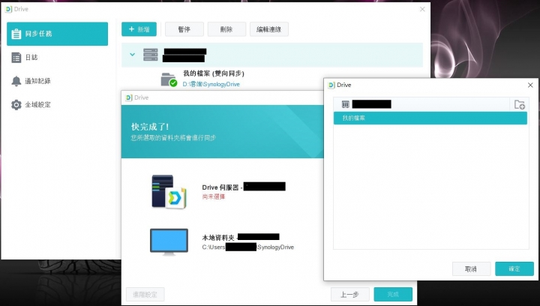Click the 上一步 button in wizard
This screenshot has width=540, height=306.
pos(350,294)
